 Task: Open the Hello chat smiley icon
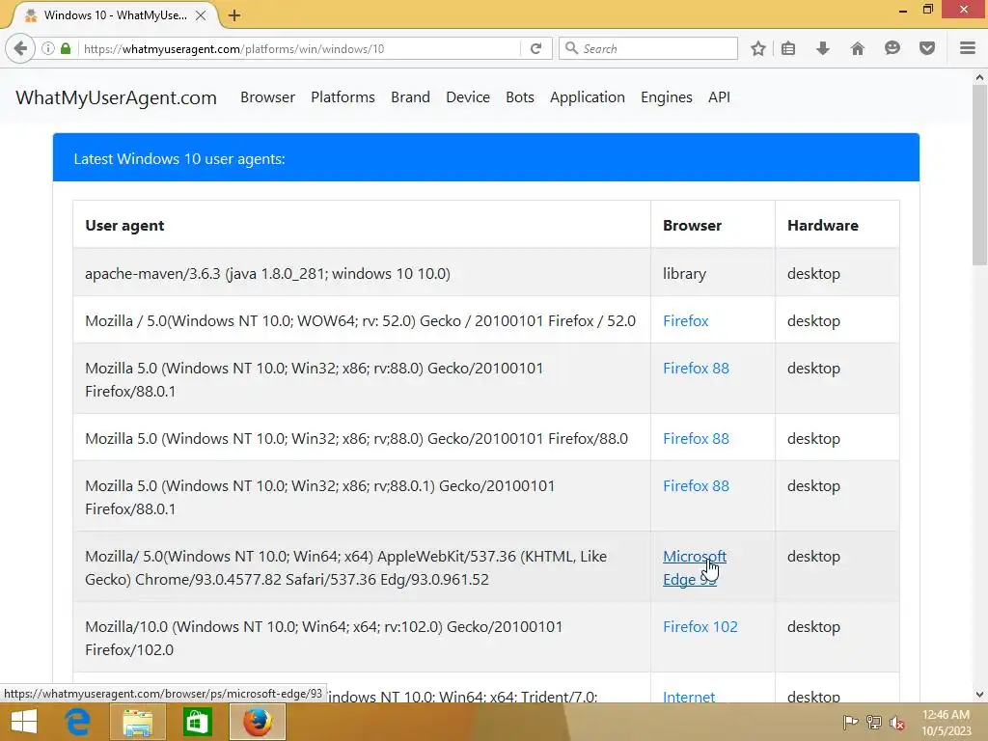pyautogui.click(x=892, y=48)
